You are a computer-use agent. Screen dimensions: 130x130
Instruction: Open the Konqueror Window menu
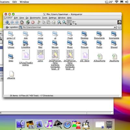pos(62,18)
